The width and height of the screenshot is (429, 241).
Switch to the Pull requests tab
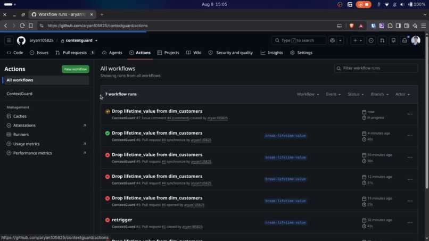click(75, 53)
